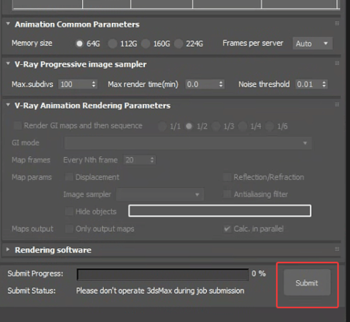This screenshot has width=350, height=322.
Task: Click grip icon of Animation Common Parameters
Action: point(337,24)
